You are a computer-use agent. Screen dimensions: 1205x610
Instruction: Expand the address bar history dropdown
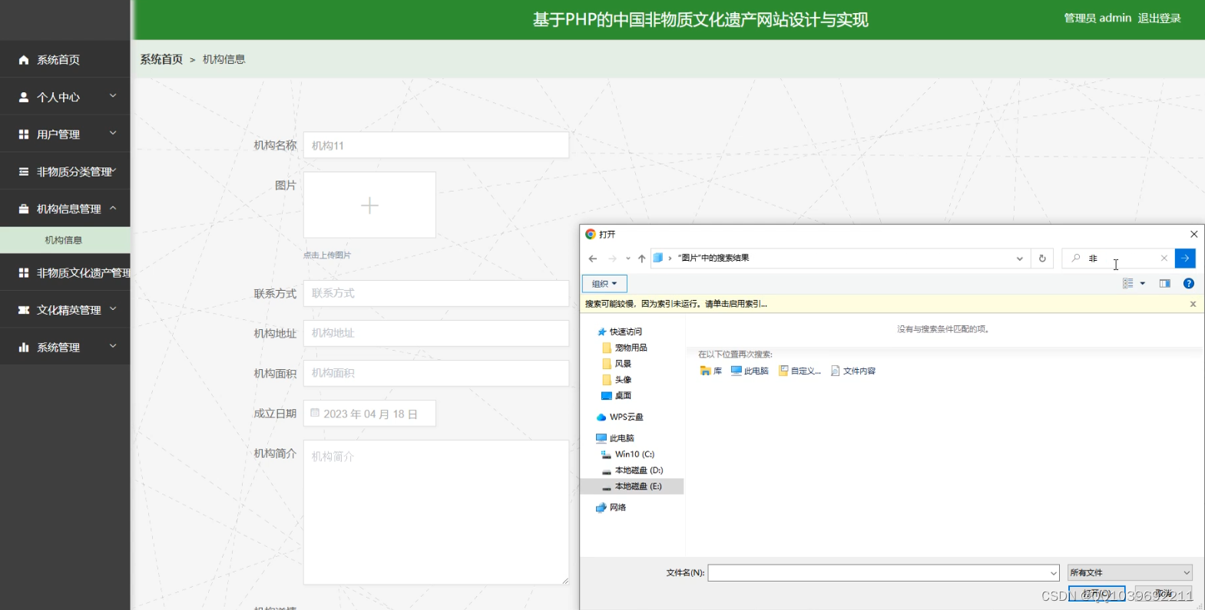pos(1019,259)
